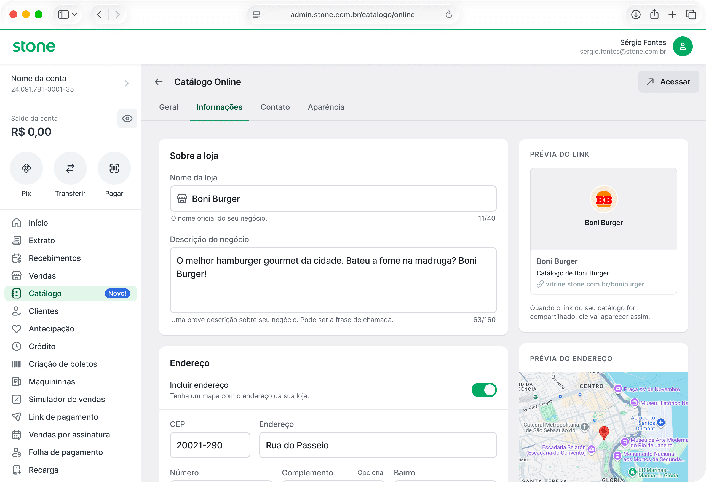Click the user avatar icon

point(683,47)
